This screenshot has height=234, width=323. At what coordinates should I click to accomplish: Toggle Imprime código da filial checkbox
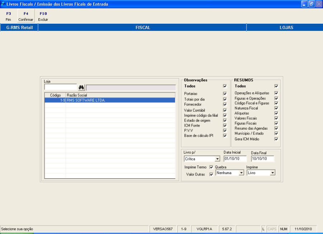(225, 116)
